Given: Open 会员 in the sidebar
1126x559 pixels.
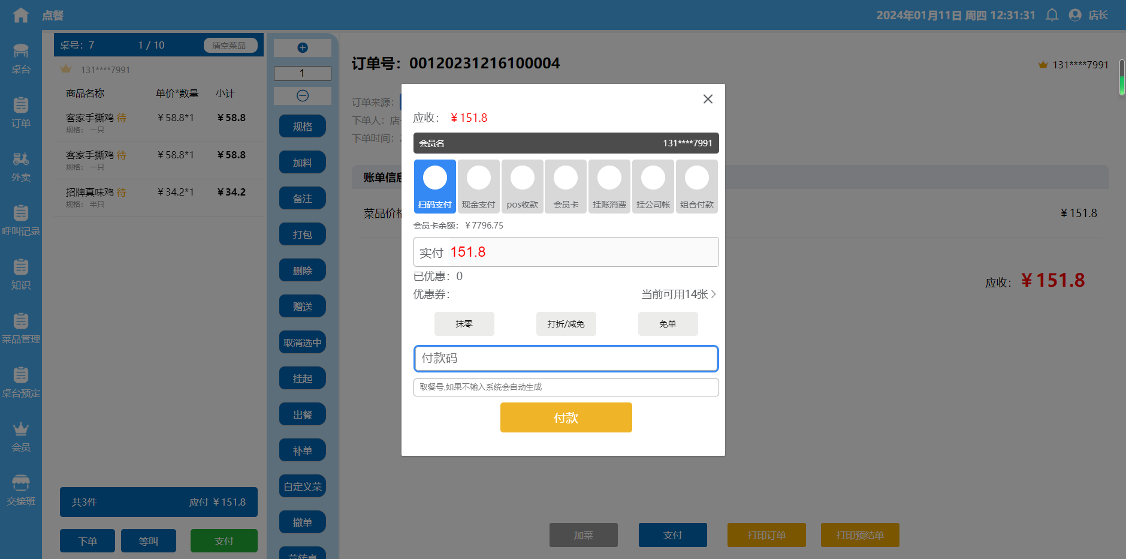Looking at the screenshot, I should [21, 437].
